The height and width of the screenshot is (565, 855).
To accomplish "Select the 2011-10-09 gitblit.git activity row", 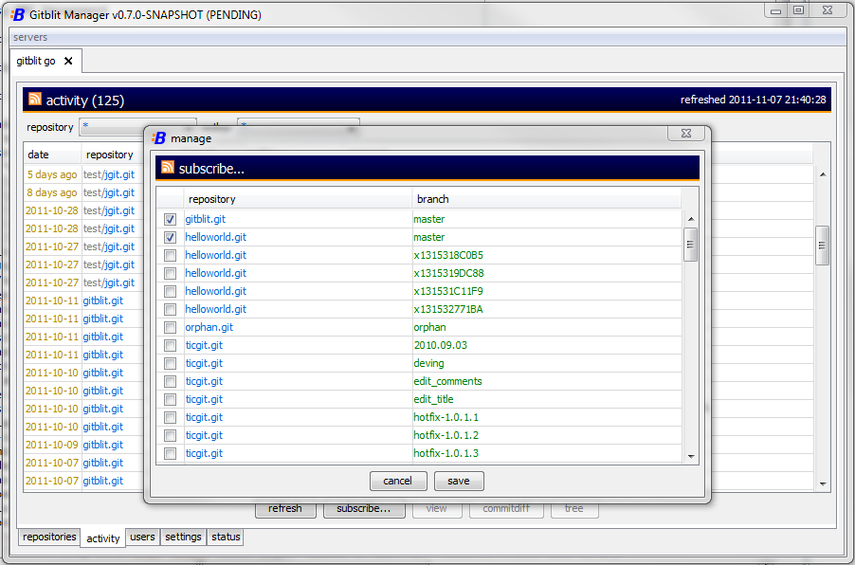I will pyautogui.click(x=83, y=445).
